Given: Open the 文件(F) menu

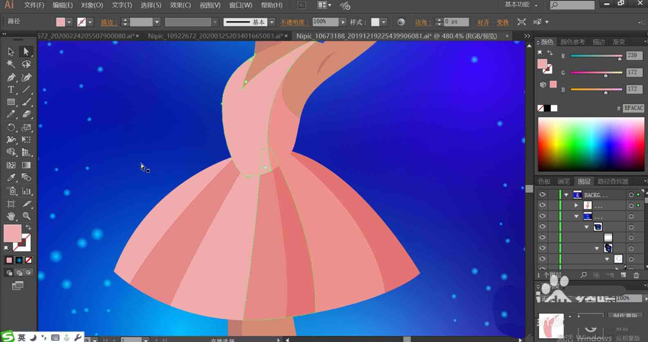Looking at the screenshot, I should [34, 5].
